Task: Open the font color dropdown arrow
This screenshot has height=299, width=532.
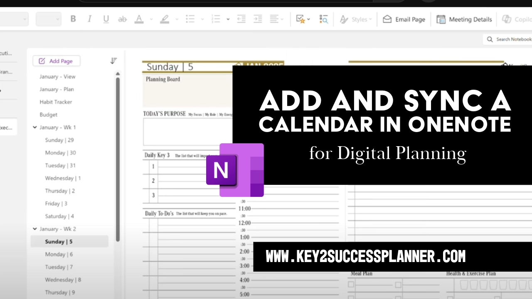Action: 151,19
